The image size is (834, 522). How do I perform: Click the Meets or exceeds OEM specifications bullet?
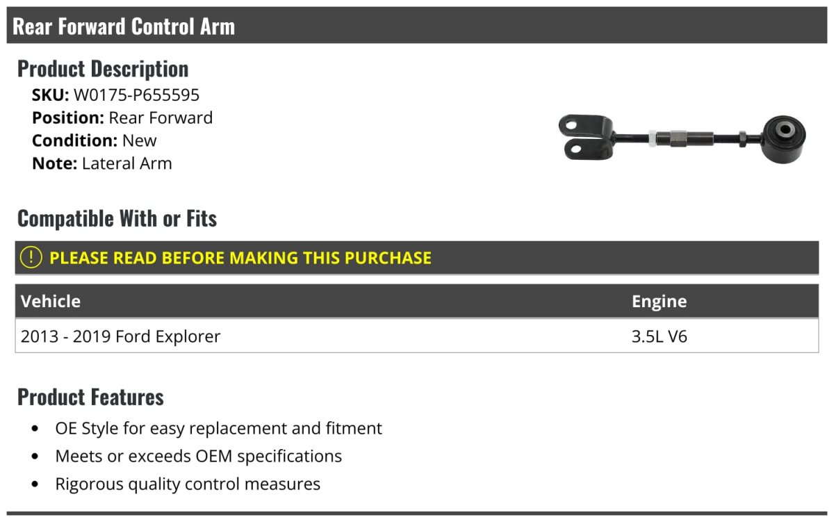click(x=198, y=456)
